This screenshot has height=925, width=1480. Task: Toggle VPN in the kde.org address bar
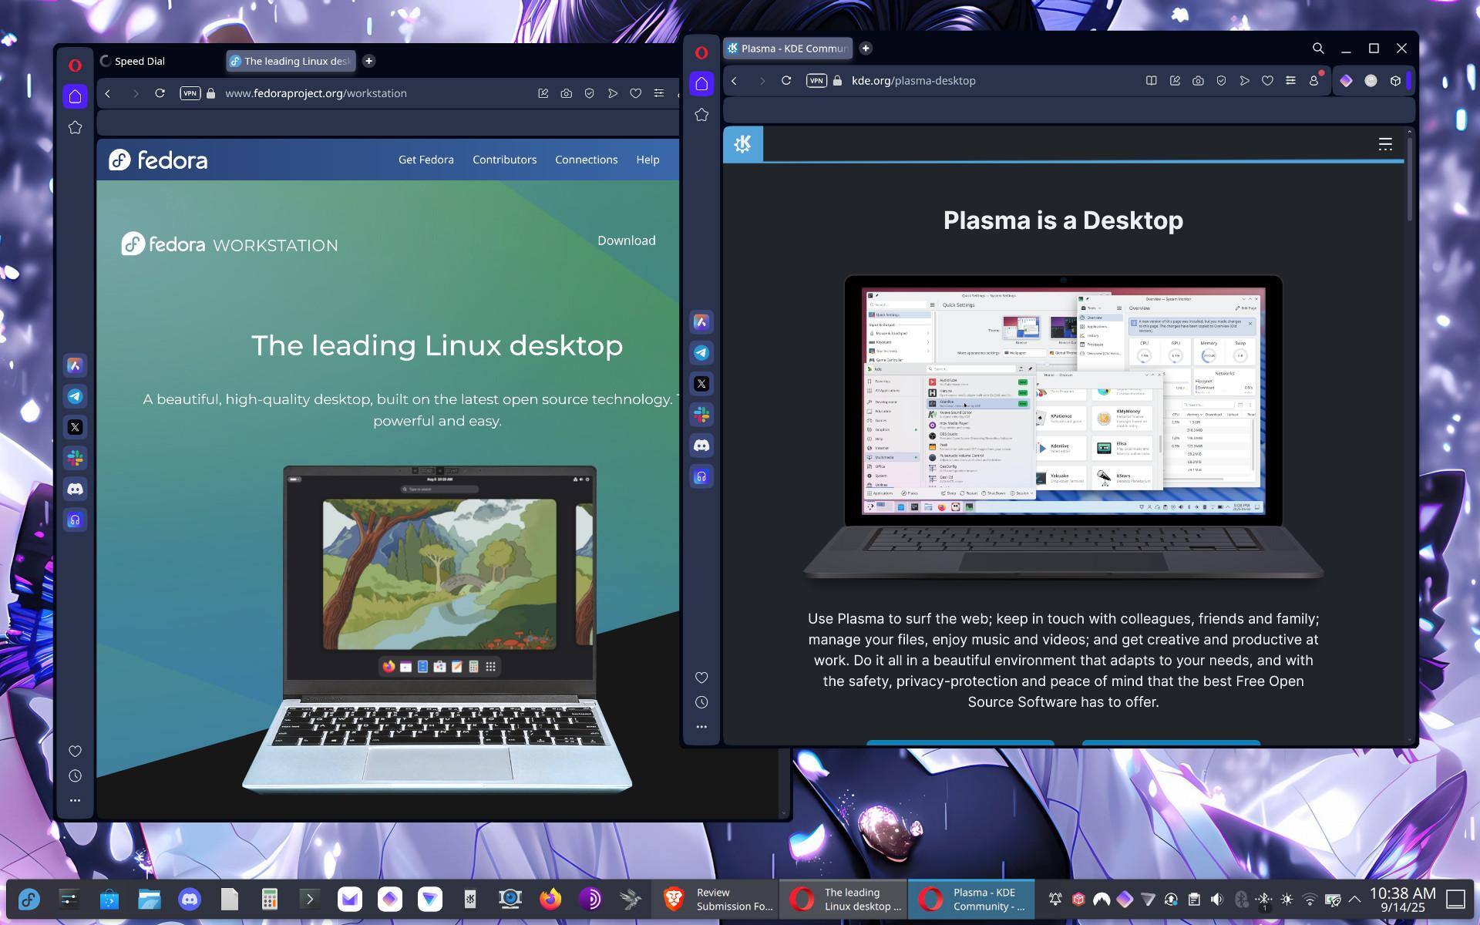point(816,81)
